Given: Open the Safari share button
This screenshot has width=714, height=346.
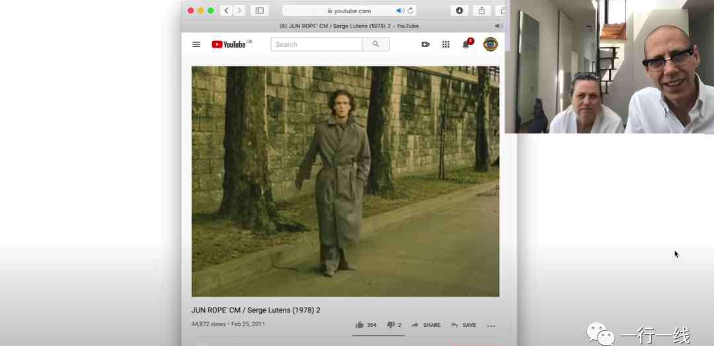Looking at the screenshot, I should coord(482,11).
